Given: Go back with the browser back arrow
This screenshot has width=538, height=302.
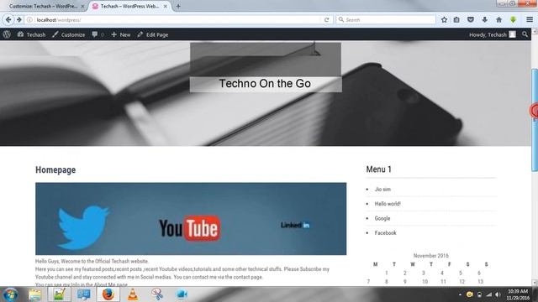Looking at the screenshot, I should (8, 20).
